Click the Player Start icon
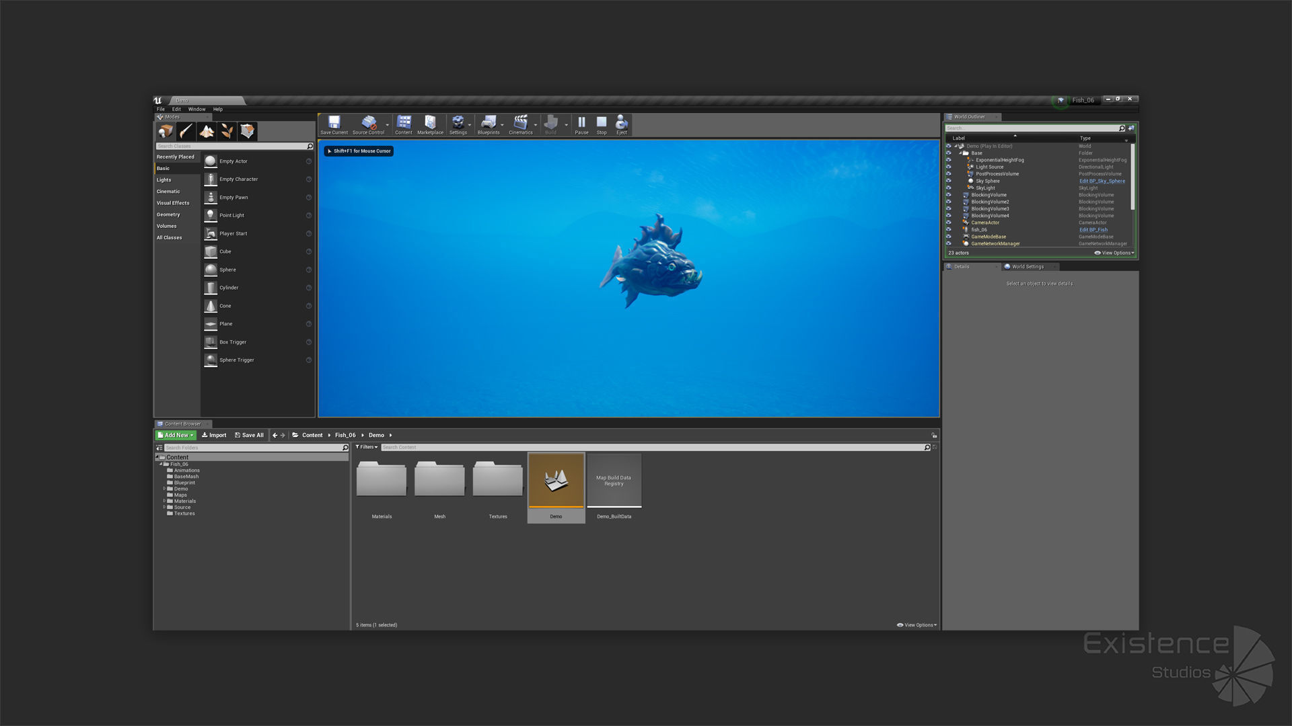 [211, 233]
